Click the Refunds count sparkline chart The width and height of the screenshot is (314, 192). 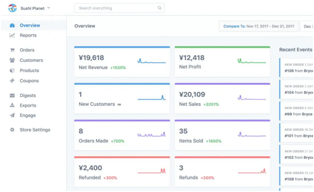click(x=251, y=171)
